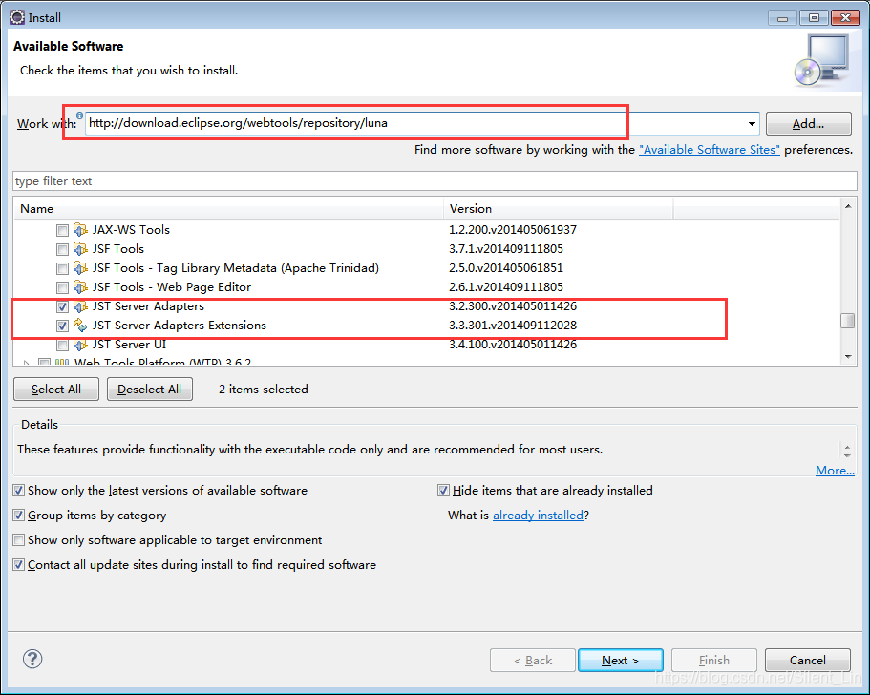Click the JAX-WS Tools feature icon
Screen dimensions: 870x695
tap(80, 230)
